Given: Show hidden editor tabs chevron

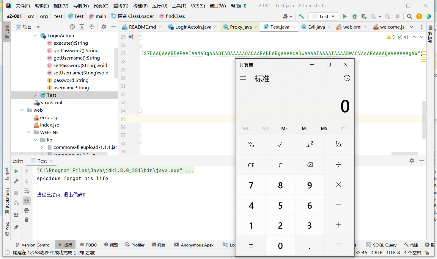Looking at the screenshot, I should click(x=411, y=27).
